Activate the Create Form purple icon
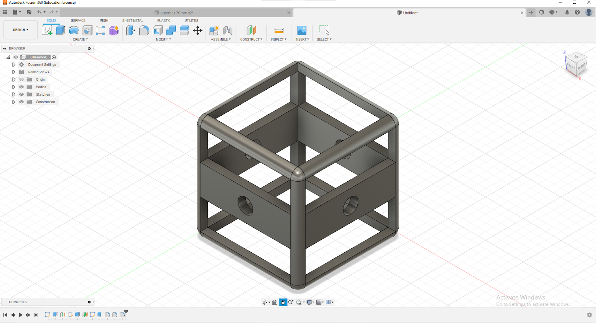The width and height of the screenshot is (596, 323). point(114,31)
